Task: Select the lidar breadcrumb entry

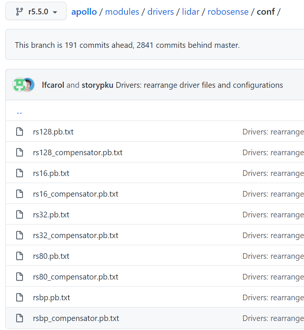Action: [x=190, y=12]
